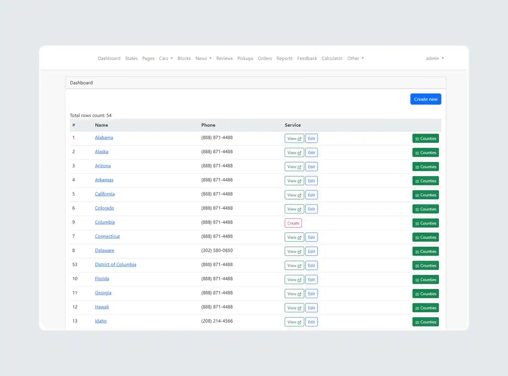Screen dimensions: 508x376
Task: Open Counties list for Columbia row
Action: [425, 223]
